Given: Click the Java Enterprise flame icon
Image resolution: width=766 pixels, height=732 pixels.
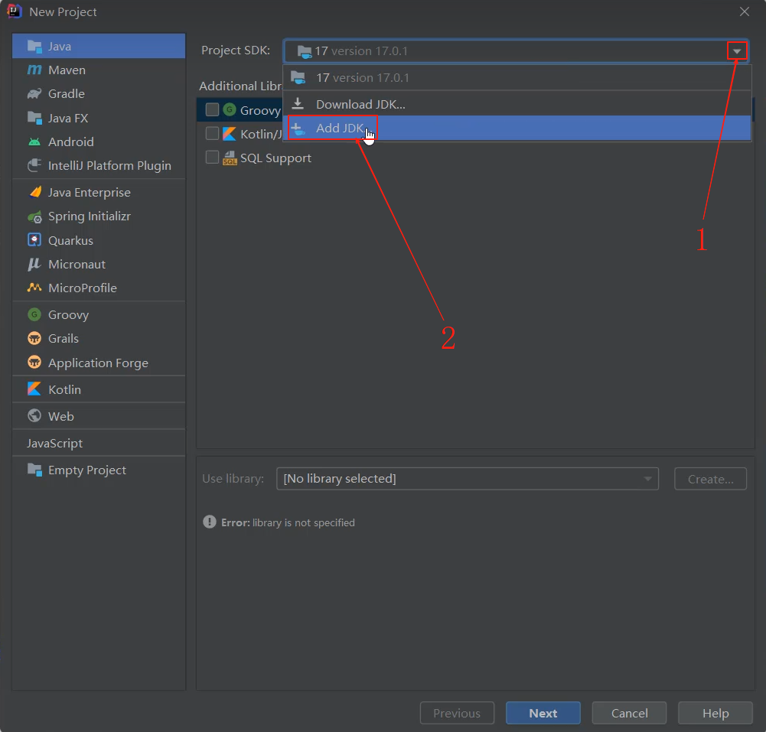Looking at the screenshot, I should click(34, 193).
